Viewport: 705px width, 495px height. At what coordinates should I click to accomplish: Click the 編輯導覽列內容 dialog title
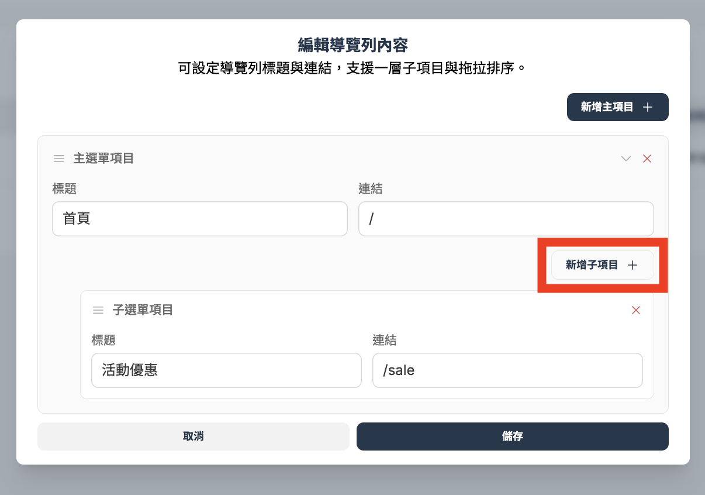(x=352, y=46)
